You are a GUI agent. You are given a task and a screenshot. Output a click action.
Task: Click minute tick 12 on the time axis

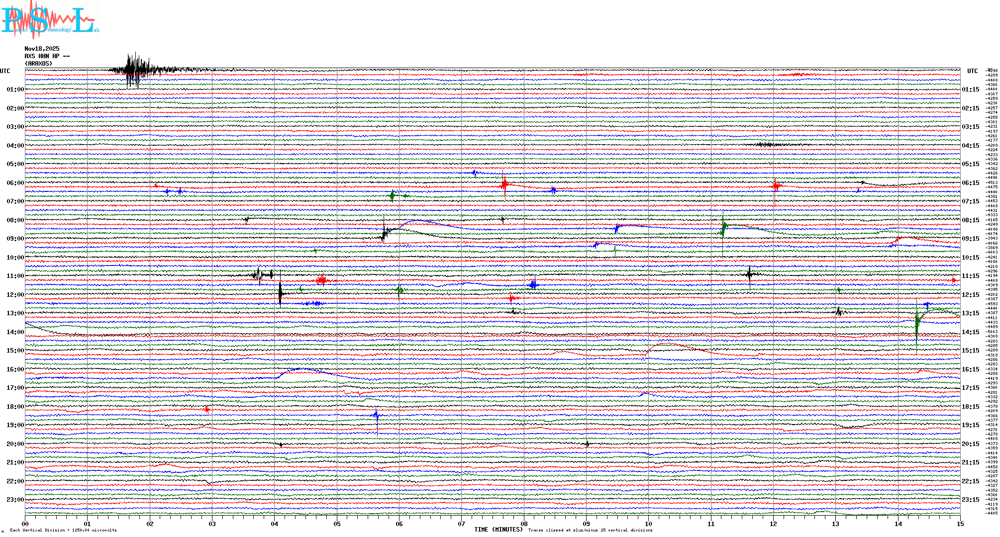[773, 524]
